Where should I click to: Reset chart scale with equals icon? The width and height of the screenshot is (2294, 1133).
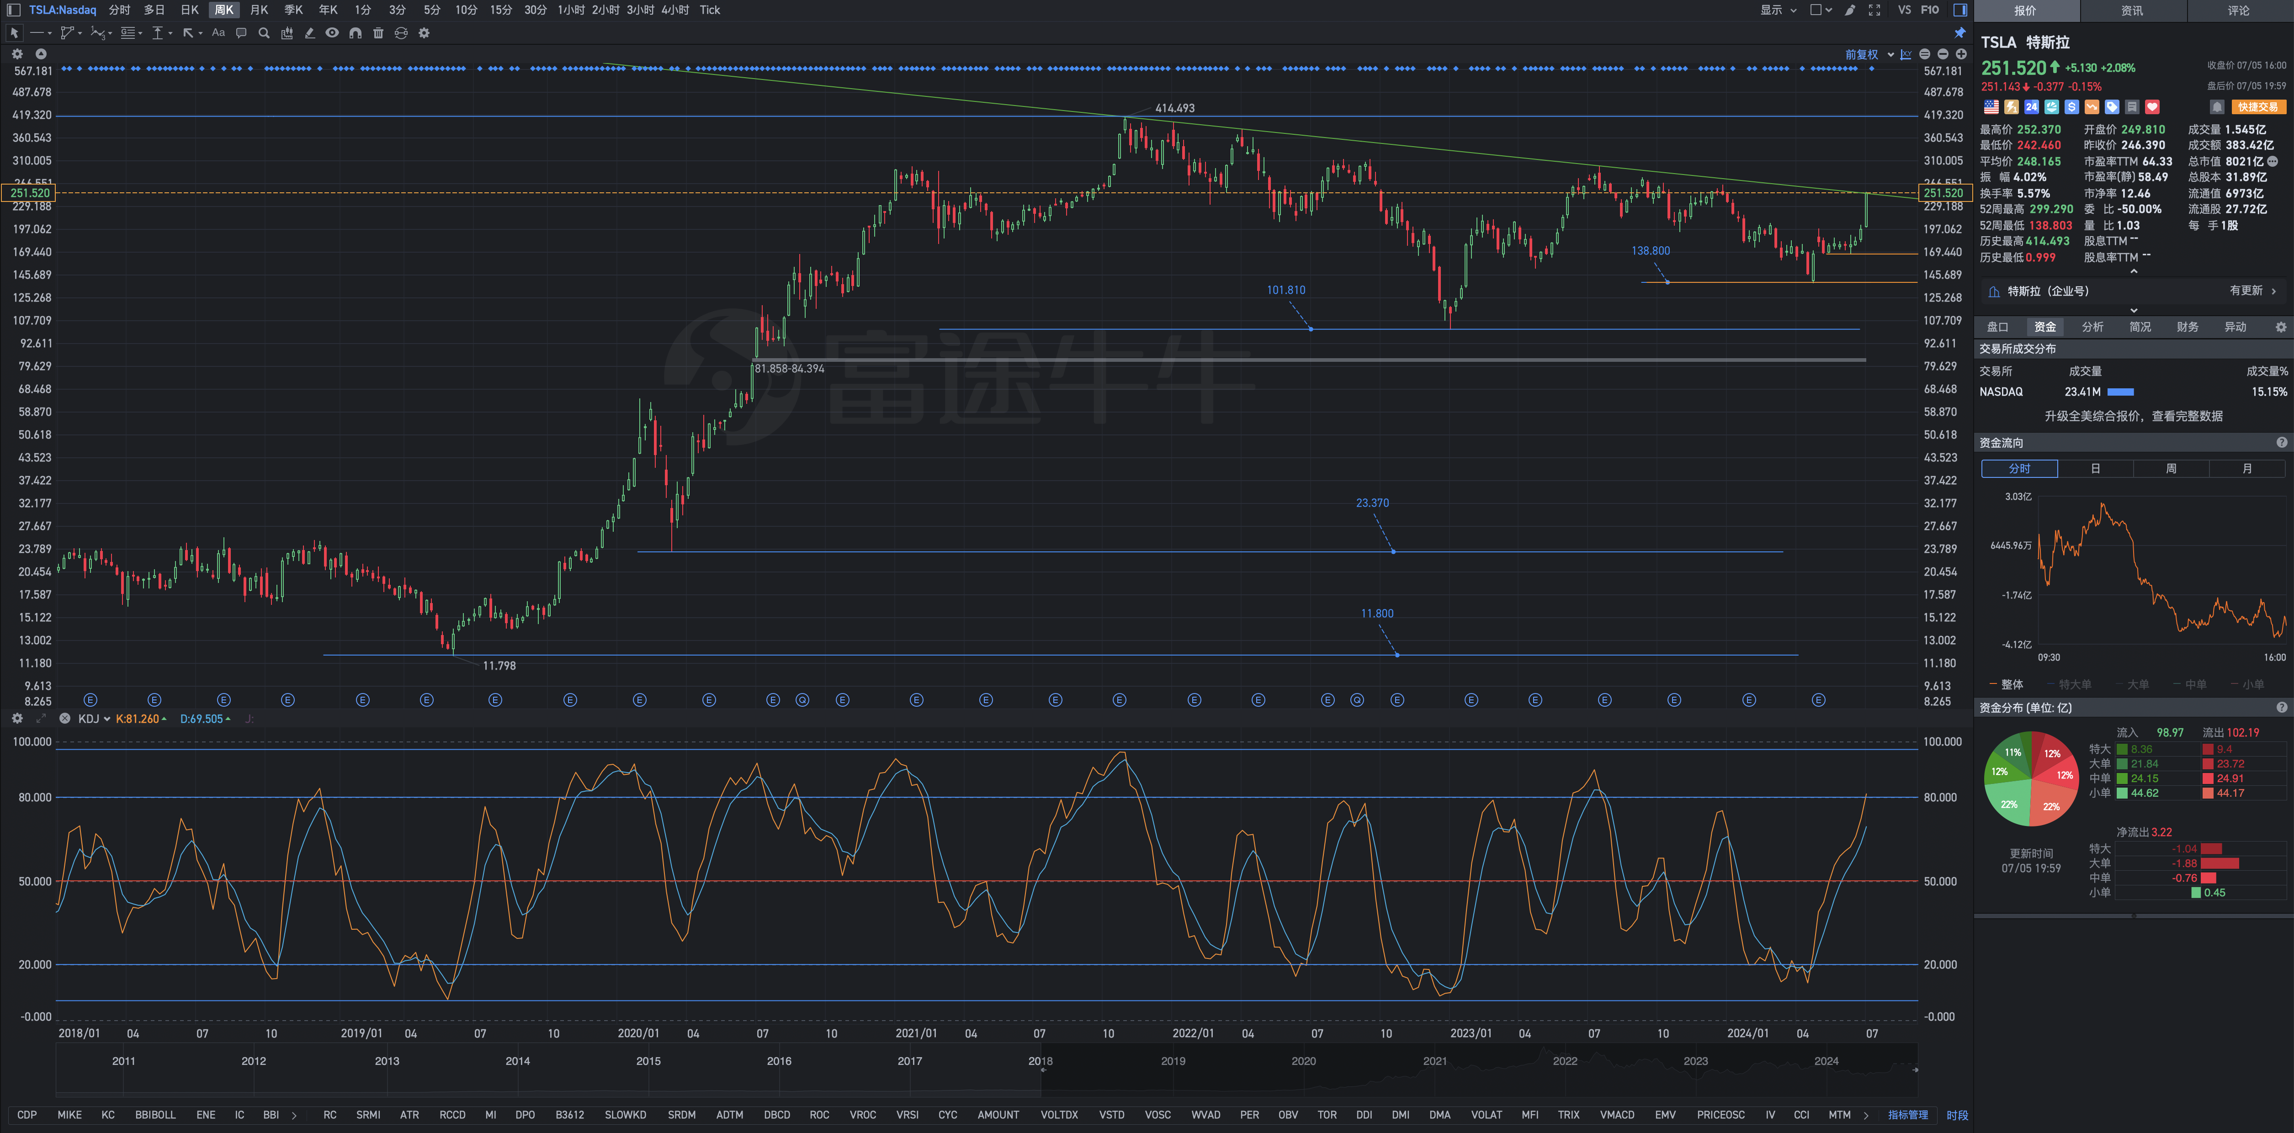[1925, 54]
